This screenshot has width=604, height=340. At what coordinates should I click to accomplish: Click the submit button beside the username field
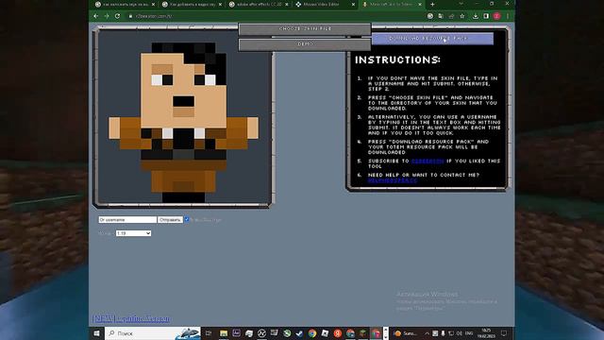[170, 220]
